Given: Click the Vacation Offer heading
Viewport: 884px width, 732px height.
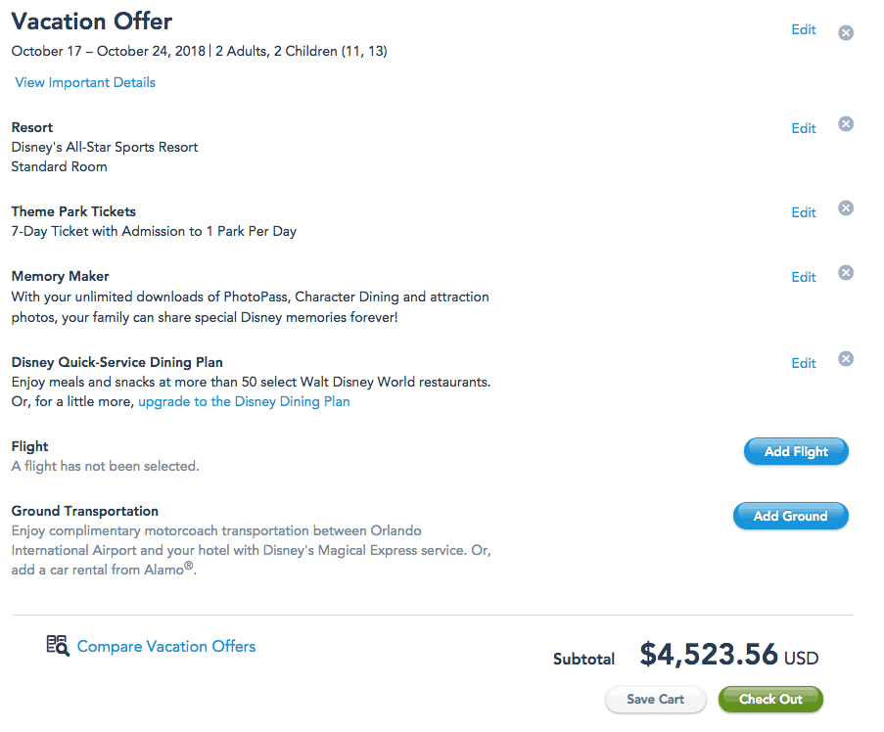Looking at the screenshot, I should coord(92,22).
